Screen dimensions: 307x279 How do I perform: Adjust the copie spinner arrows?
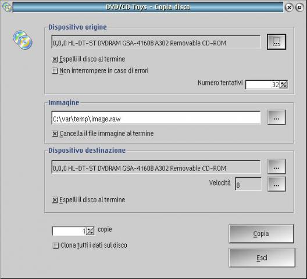(90, 231)
